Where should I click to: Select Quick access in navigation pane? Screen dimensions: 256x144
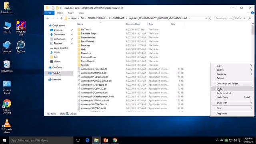pyautogui.click(x=59, y=26)
